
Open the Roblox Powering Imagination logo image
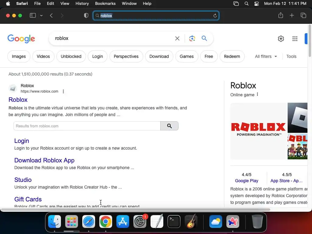tap(258, 131)
